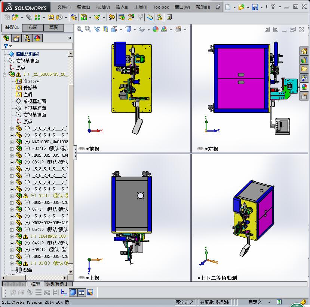310x307 pixels.
Task: Select the 传感器 tree item
Action: tap(30, 88)
